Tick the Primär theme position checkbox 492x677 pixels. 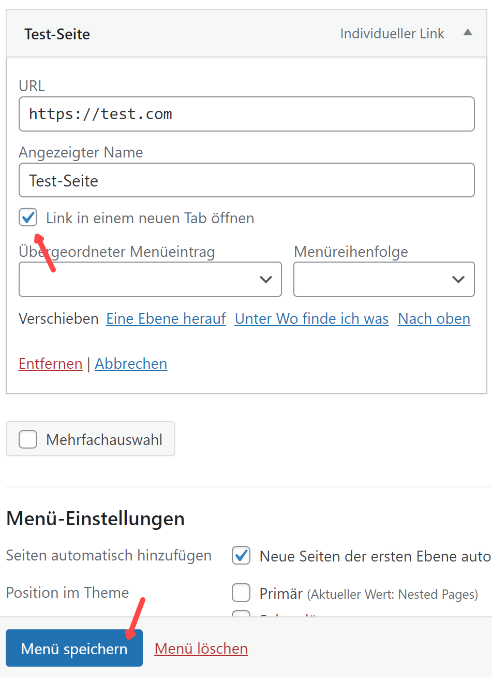(241, 593)
